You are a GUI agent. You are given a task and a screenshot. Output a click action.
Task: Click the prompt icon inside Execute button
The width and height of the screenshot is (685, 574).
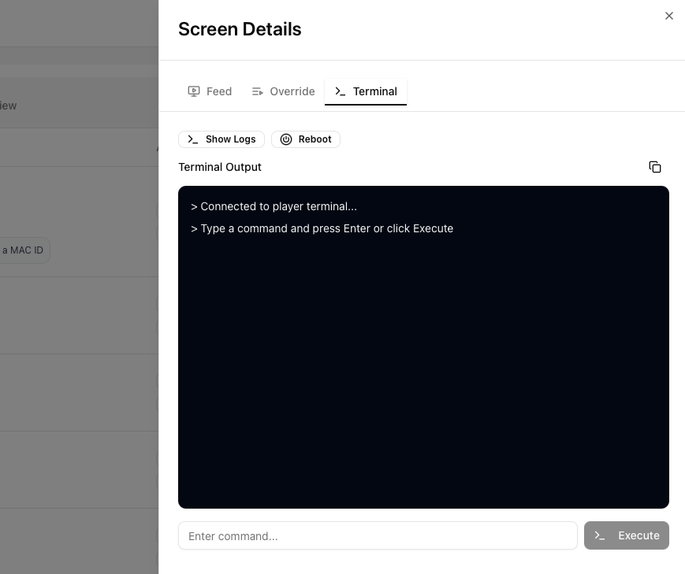click(600, 535)
